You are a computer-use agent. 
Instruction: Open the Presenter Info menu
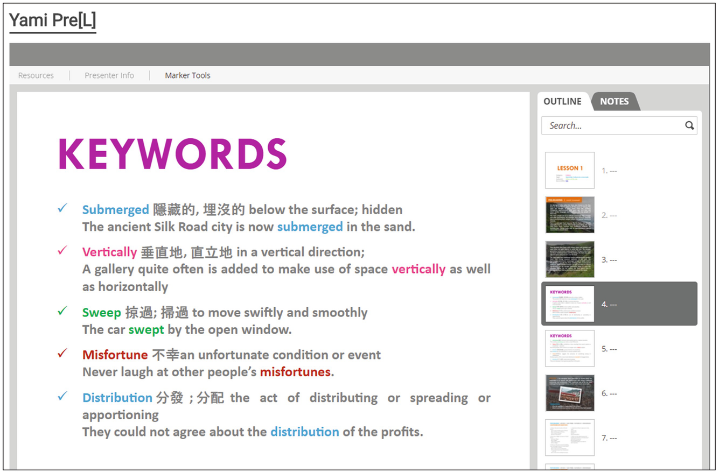point(109,75)
